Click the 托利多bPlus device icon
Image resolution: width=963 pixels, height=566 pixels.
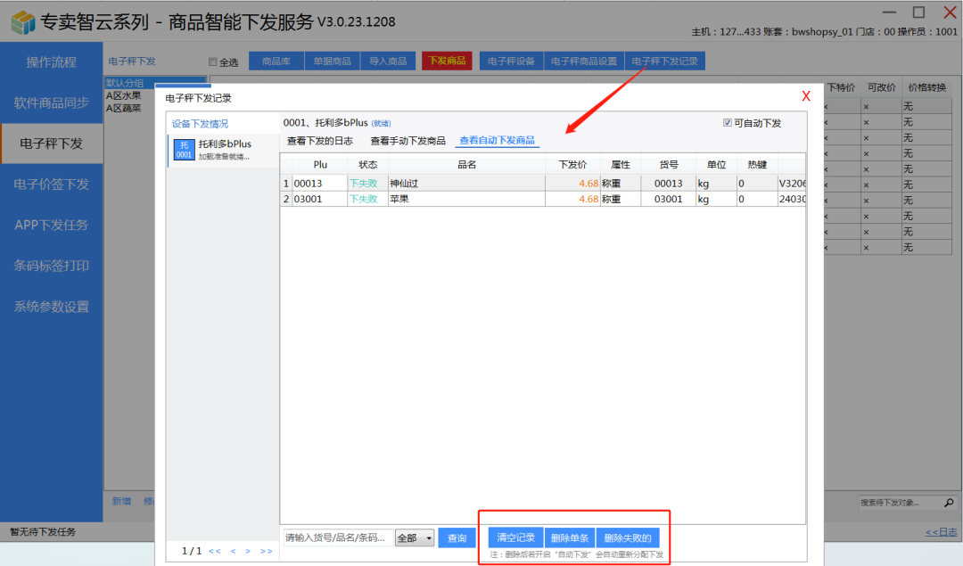184,150
